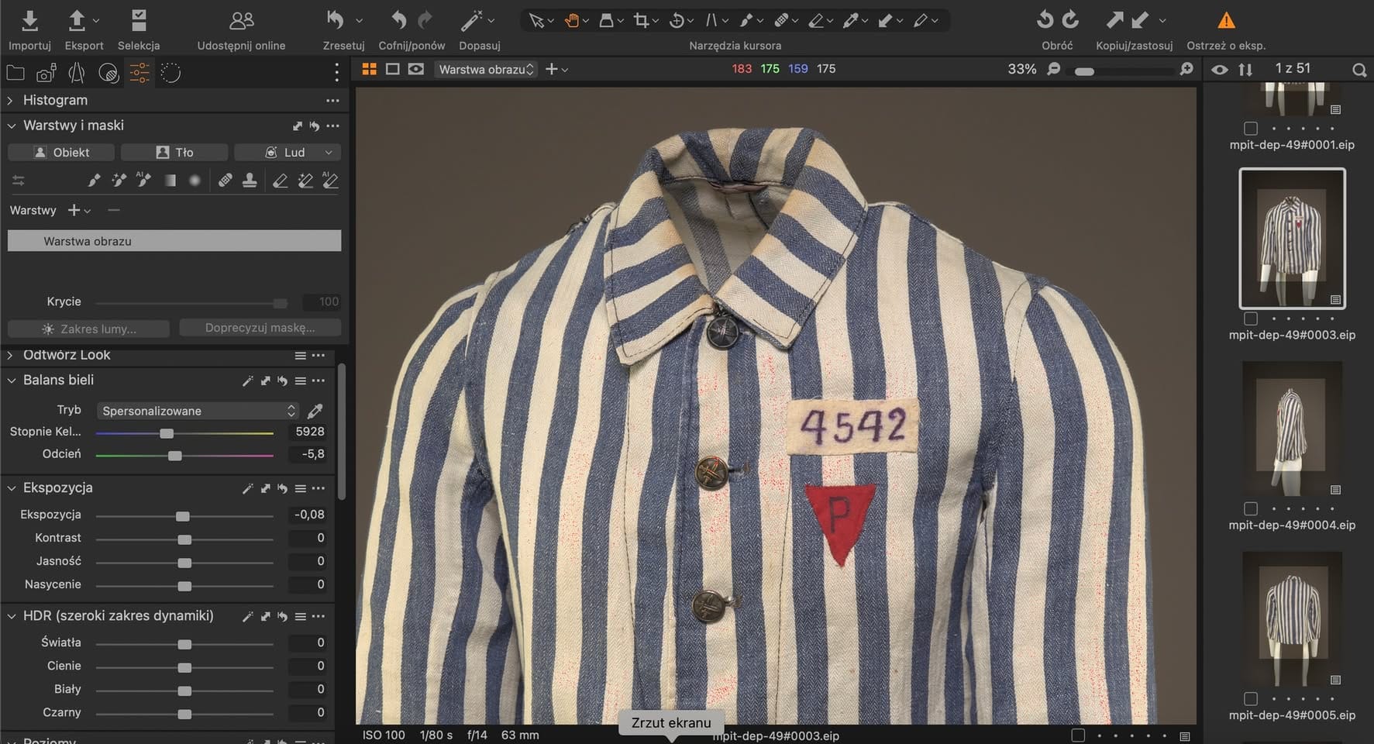Image resolution: width=1374 pixels, height=744 pixels.
Task: Expand the Histogram panel
Action: pos(10,101)
